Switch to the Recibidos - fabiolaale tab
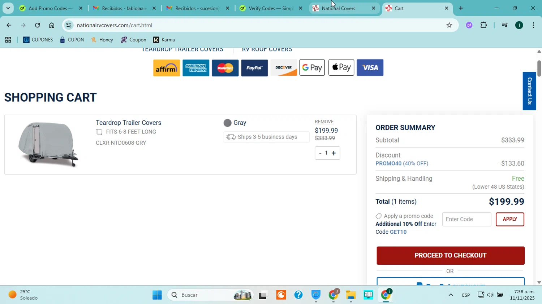 (x=124, y=8)
